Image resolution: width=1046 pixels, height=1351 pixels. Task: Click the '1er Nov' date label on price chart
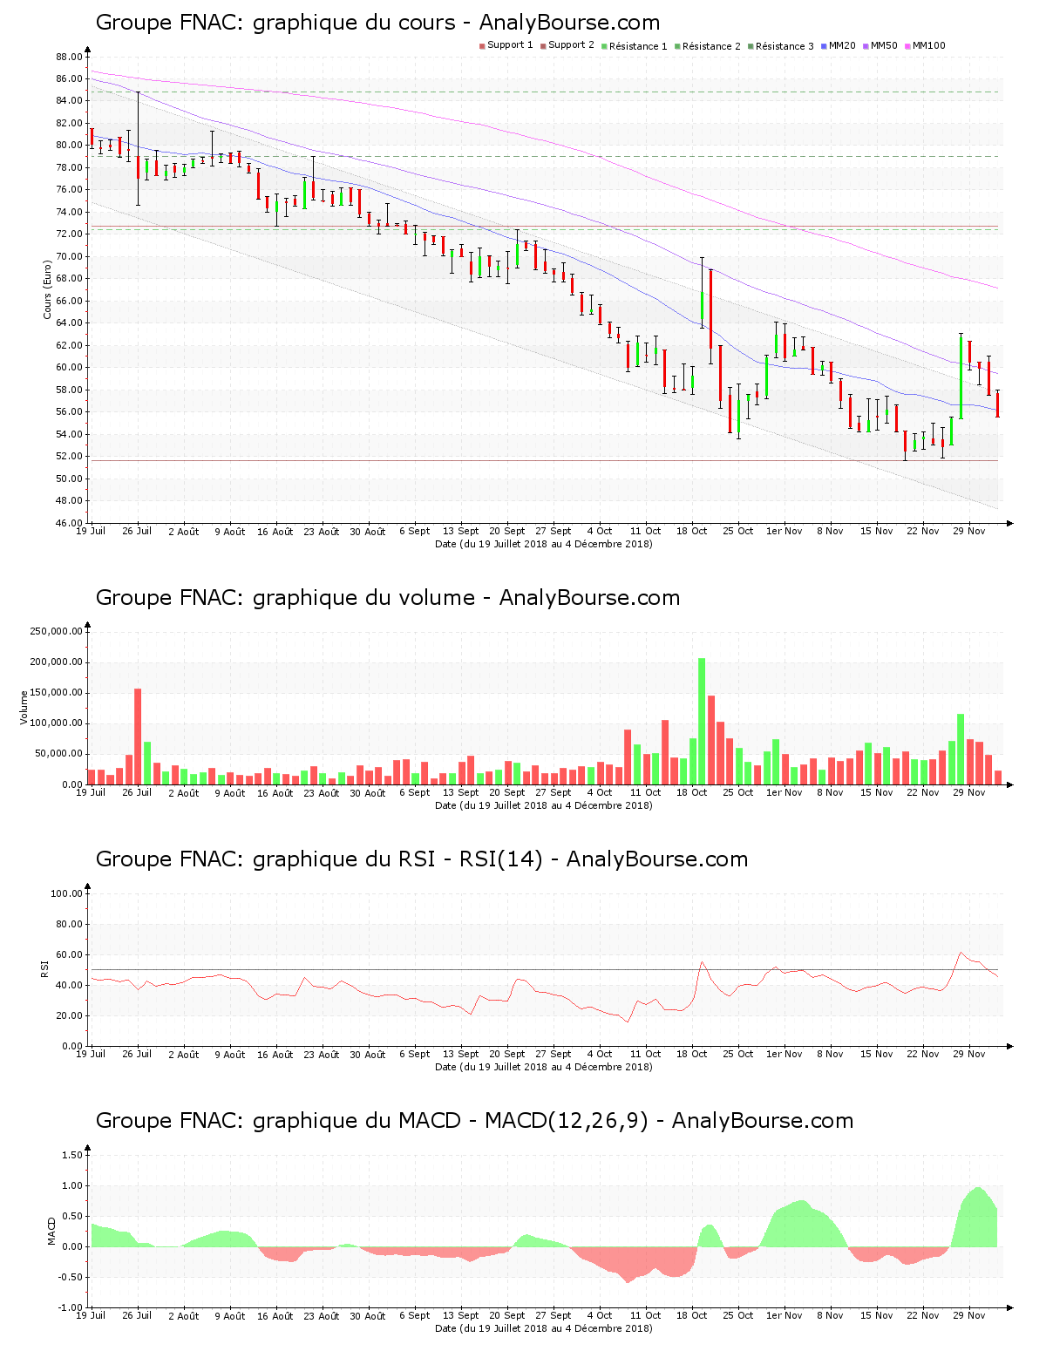(784, 532)
